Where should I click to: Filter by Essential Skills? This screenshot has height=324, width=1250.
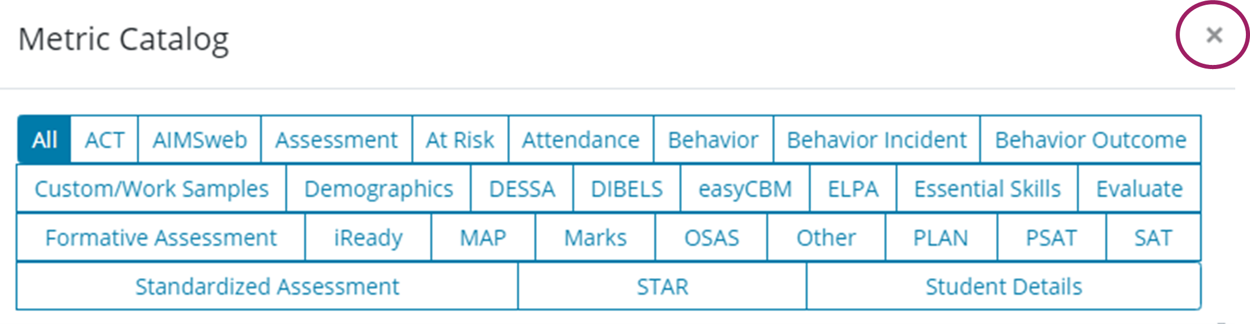pyautogui.click(x=987, y=189)
